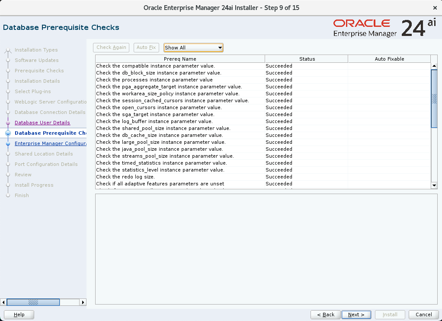Viewport: 442px width, 321px height.
Task: Select 'Check the processes instance parameter value'
Action: [263, 80]
